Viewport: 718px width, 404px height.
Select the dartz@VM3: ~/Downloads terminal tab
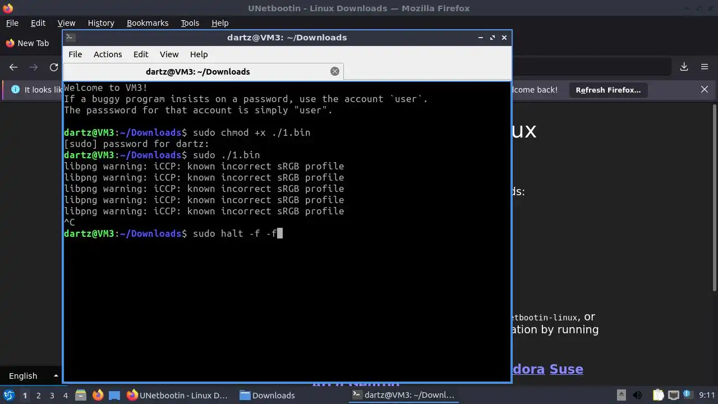coord(203,71)
